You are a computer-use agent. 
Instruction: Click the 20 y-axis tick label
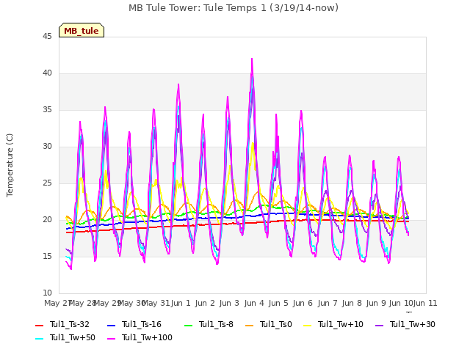[47, 219]
